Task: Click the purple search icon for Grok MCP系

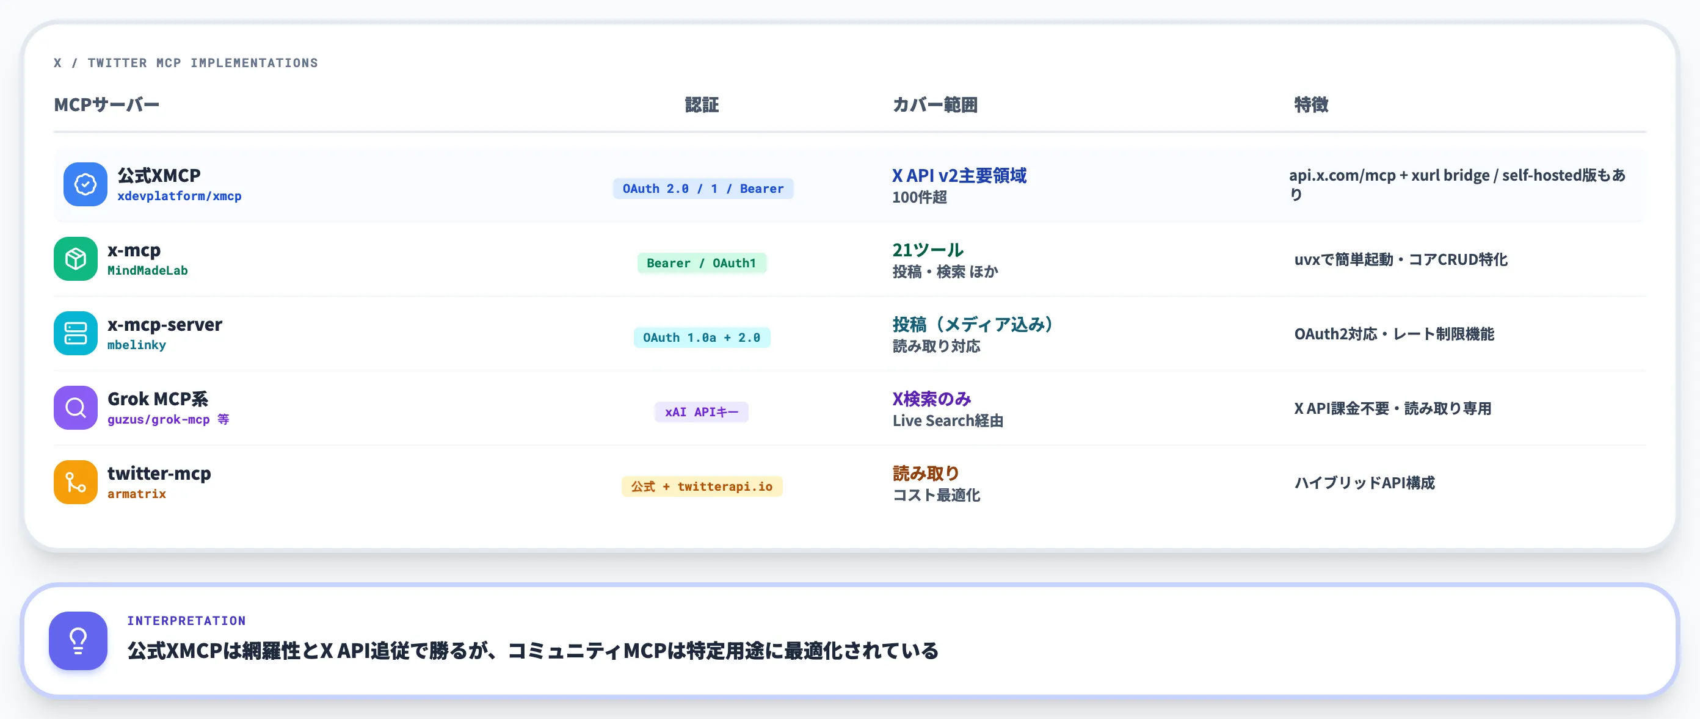Action: point(75,408)
